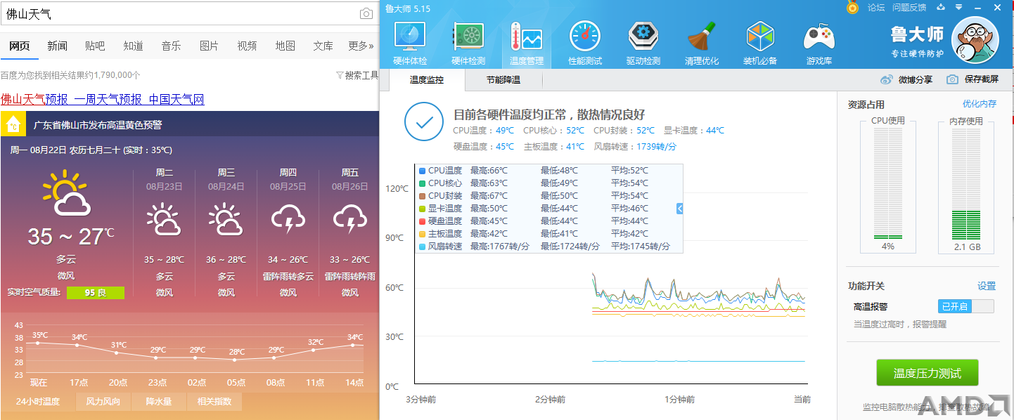
Task: Switch to the 节能降温 tab
Action: coord(503,80)
